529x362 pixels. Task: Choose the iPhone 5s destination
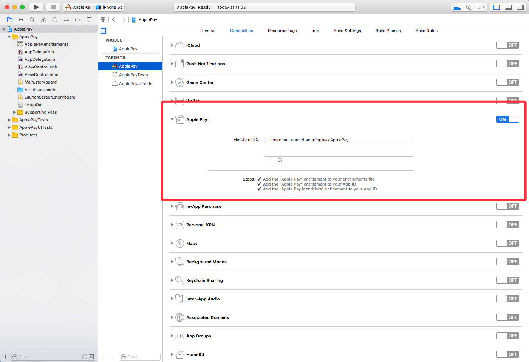point(109,7)
